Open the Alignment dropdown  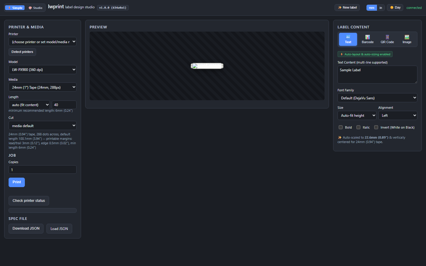click(398, 115)
